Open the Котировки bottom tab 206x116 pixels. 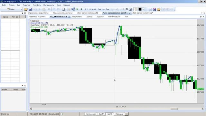[91, 114]
